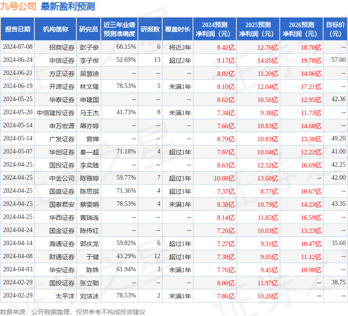Select the 覆盖时长 column header
The height and width of the screenshot is (316, 348).
[x=178, y=29]
